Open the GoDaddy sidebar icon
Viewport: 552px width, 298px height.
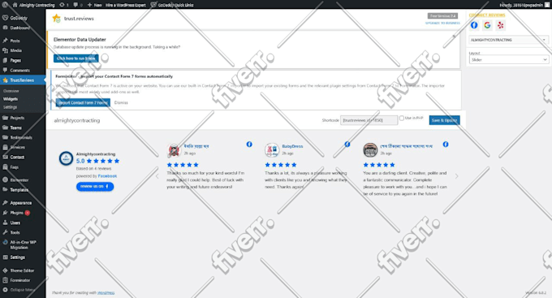click(5, 18)
